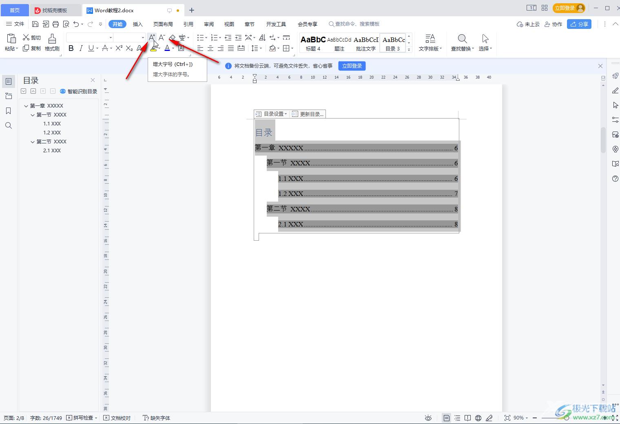Collapse the 第一节 XXXX tree node
This screenshot has width=620, height=424.
pyautogui.click(x=33, y=115)
